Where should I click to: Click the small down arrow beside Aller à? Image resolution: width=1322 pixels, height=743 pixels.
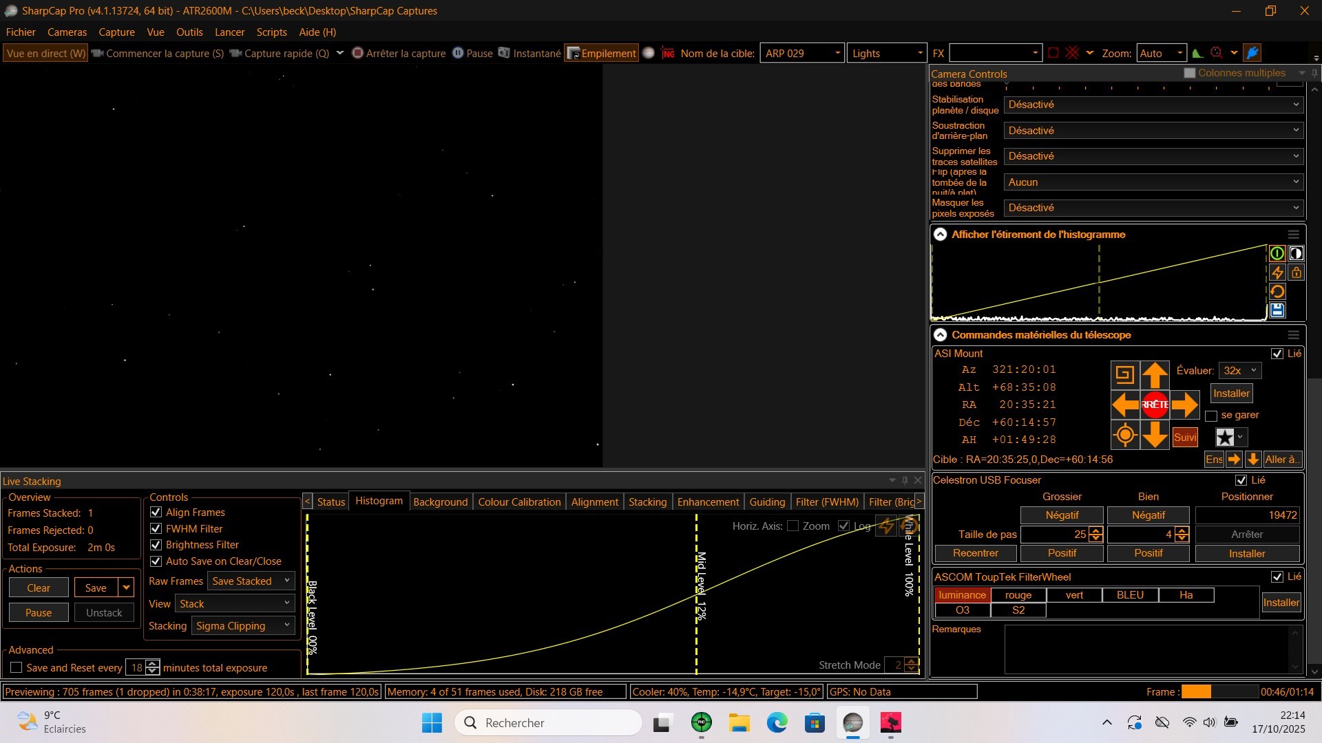coord(1252,460)
